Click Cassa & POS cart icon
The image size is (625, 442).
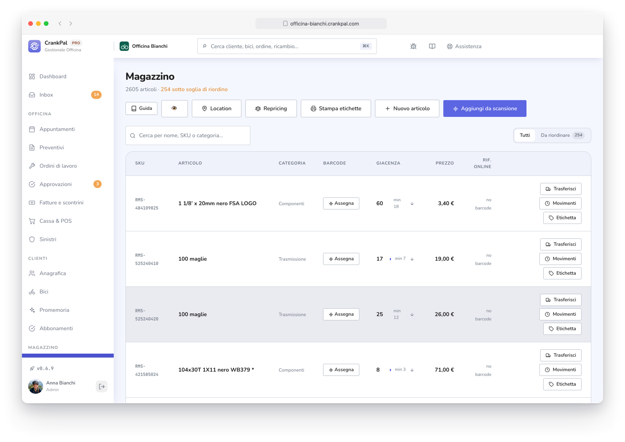click(32, 221)
